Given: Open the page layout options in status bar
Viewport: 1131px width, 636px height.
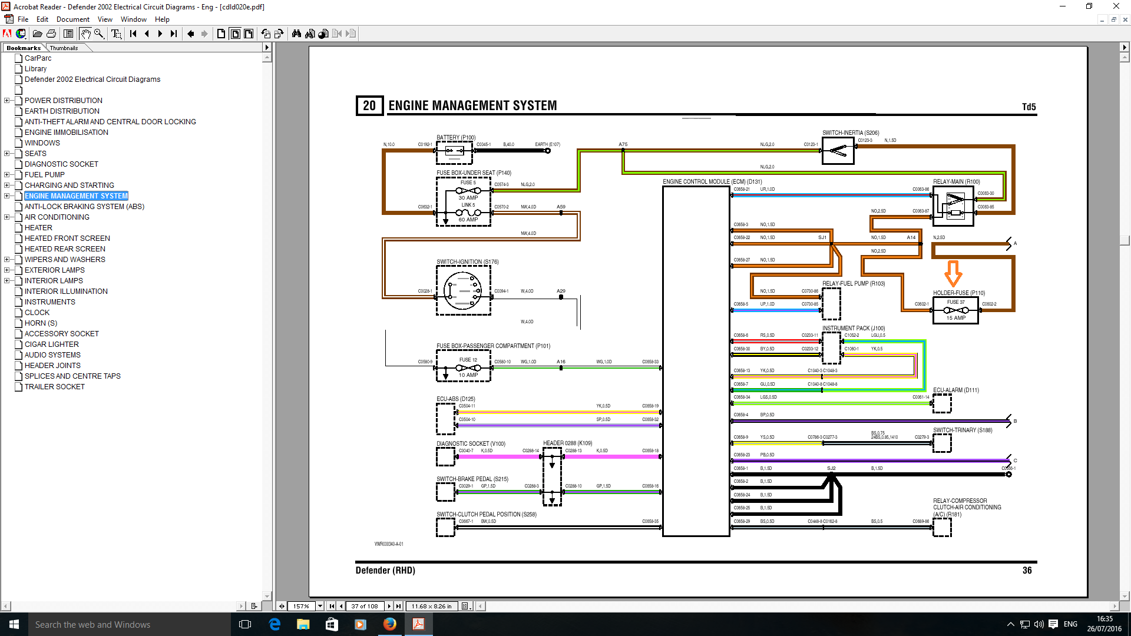Looking at the screenshot, I should point(466,606).
